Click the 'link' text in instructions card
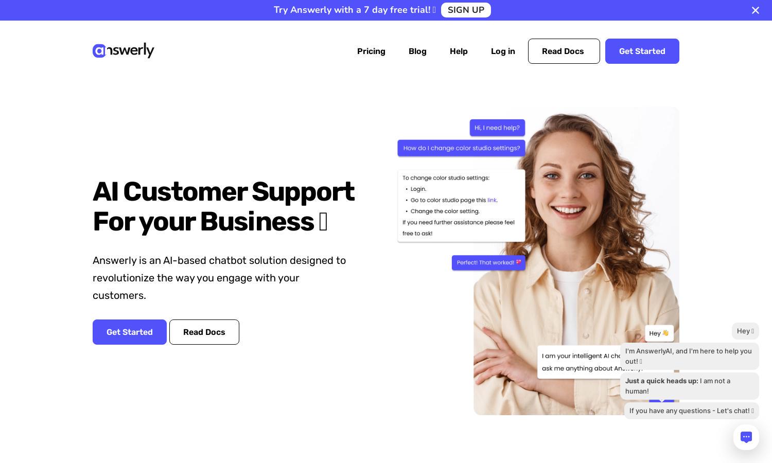Viewport: 772px width, 463px height. point(492,200)
